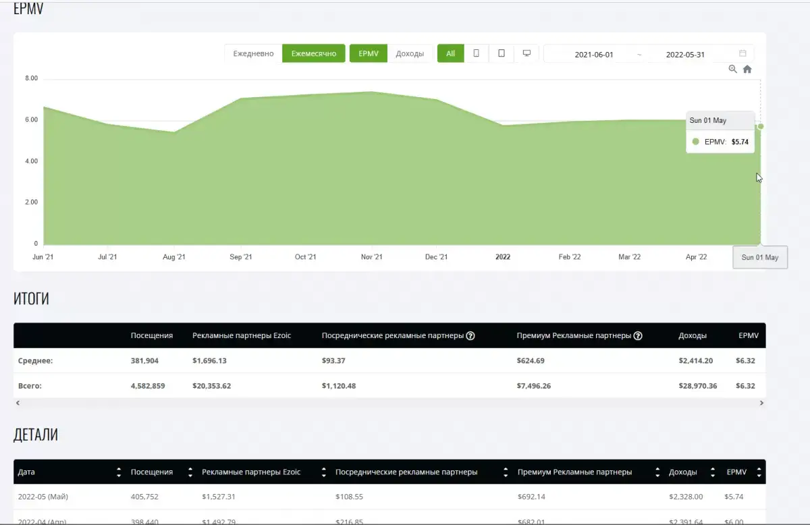Click help icon beside Премиум Рекламные партнеры
Screen dimensions: 810x525
[x=638, y=335]
